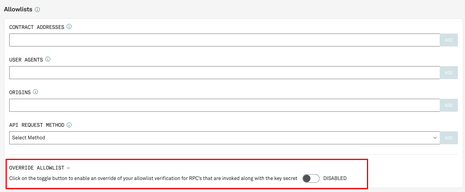The height and width of the screenshot is (192, 465).
Task: Click ADD button beside Select Method
Action: pos(449,138)
